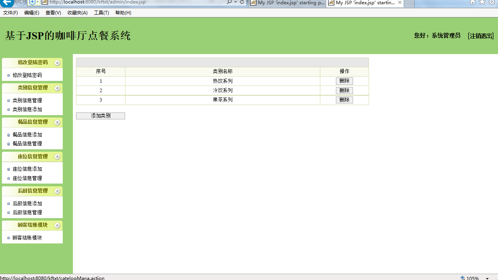Click the refresh icon in address bar
The width and height of the screenshot is (498, 280).
(242, 2)
